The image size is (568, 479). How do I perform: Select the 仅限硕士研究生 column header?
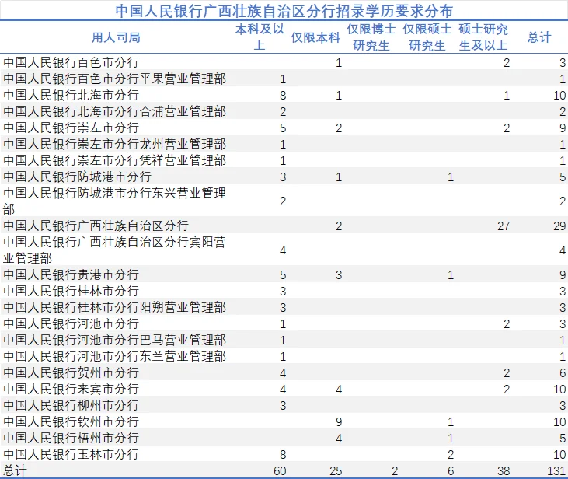click(x=427, y=37)
